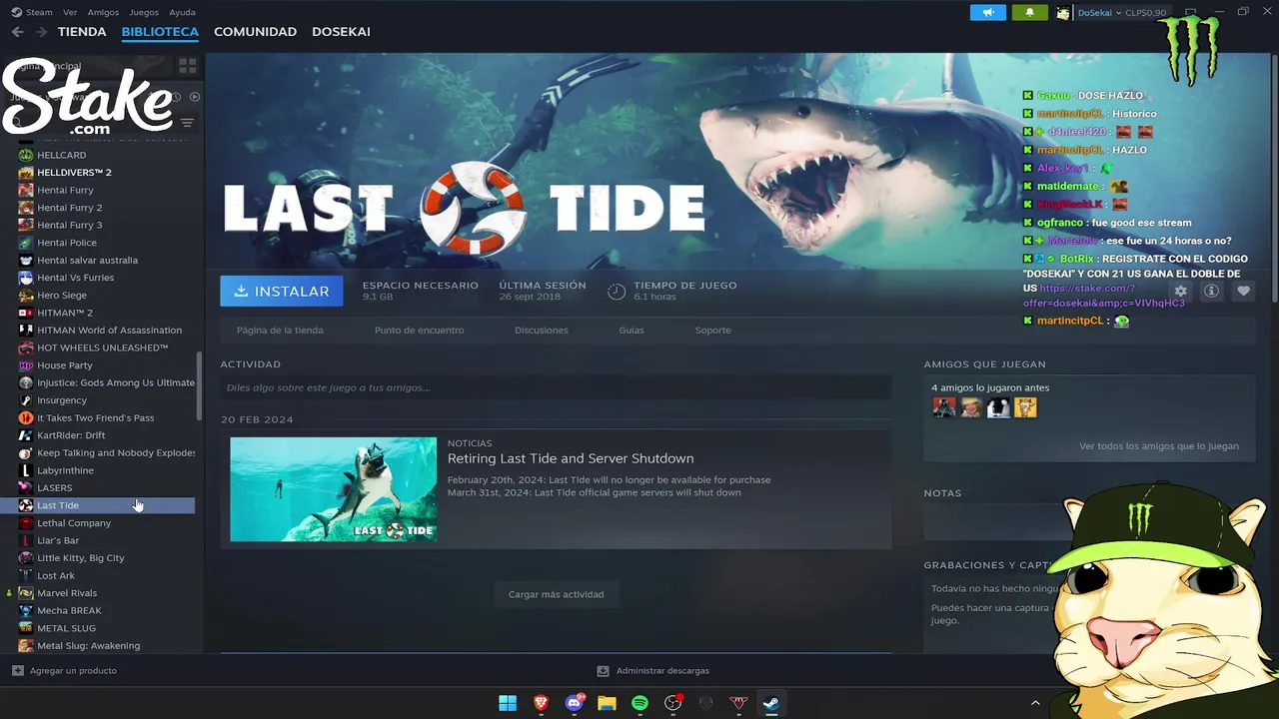
Task: Click the activity comment input field
Action: click(x=556, y=387)
